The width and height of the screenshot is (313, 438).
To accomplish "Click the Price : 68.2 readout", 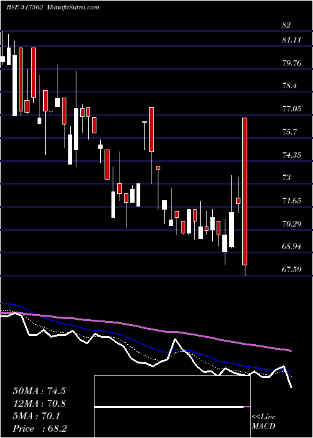I will tap(39, 429).
